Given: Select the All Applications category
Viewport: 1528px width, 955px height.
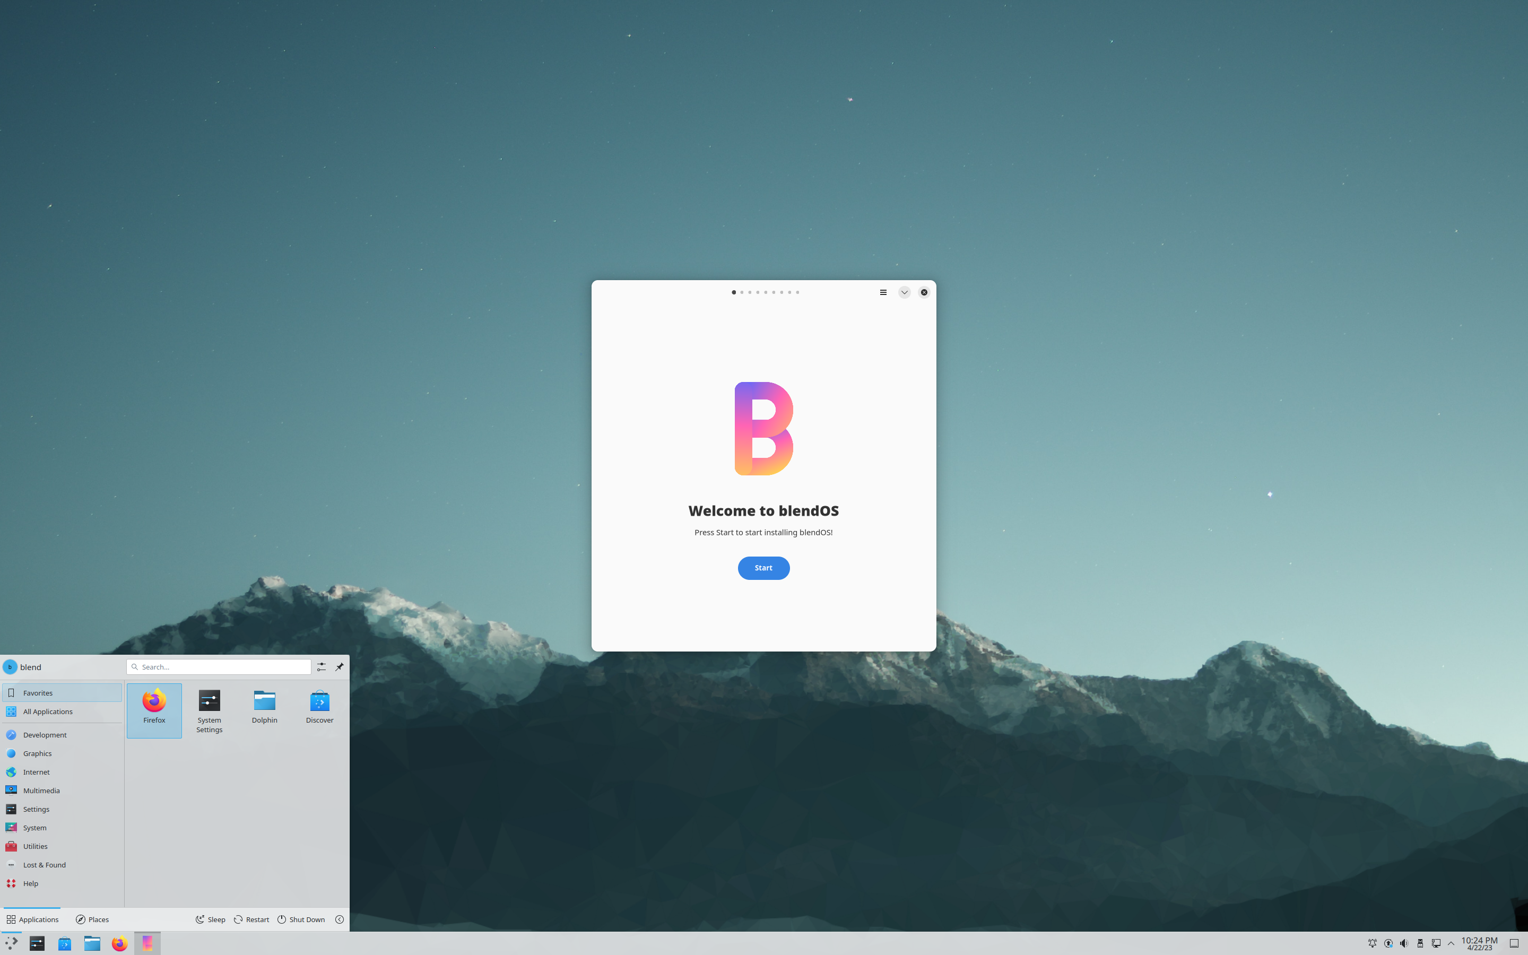Looking at the screenshot, I should pos(62,711).
